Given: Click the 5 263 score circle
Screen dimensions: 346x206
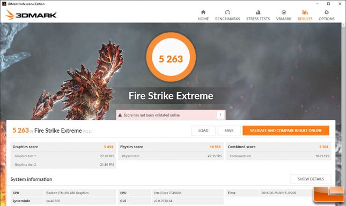Looking at the screenshot, I should (x=171, y=57).
